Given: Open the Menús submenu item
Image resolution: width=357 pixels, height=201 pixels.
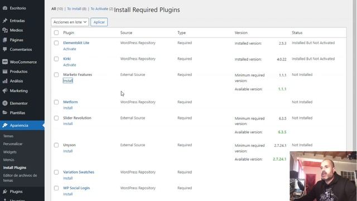Looking at the screenshot, I should [x=9, y=160].
